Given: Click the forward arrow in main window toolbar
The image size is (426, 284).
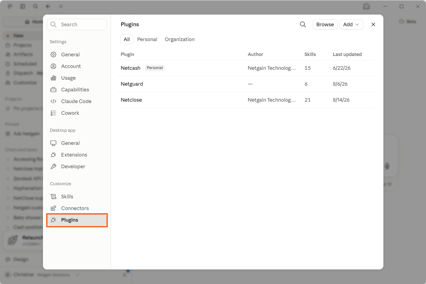Looking at the screenshot, I should pos(61,6).
